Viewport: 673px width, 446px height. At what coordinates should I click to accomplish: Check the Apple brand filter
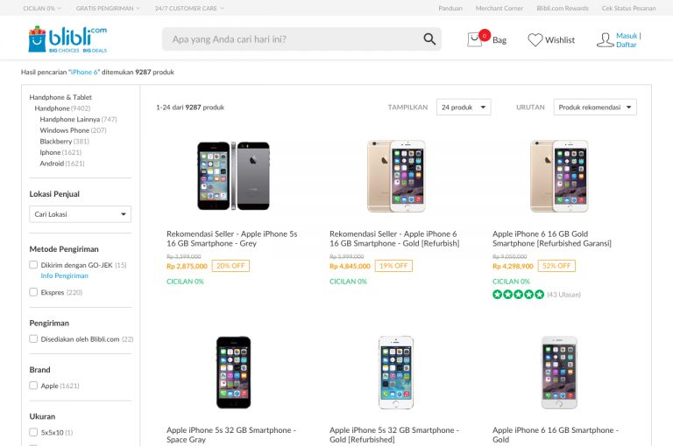[x=33, y=385]
